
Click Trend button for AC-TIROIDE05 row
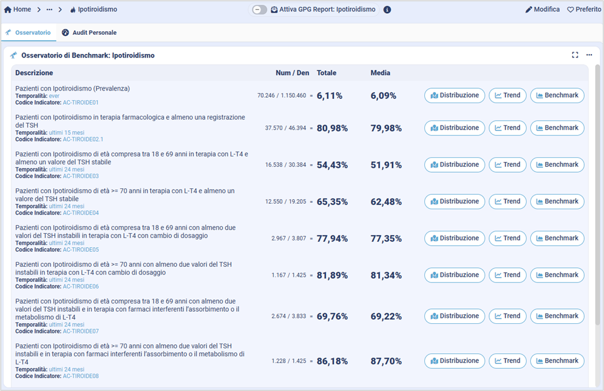coord(508,238)
